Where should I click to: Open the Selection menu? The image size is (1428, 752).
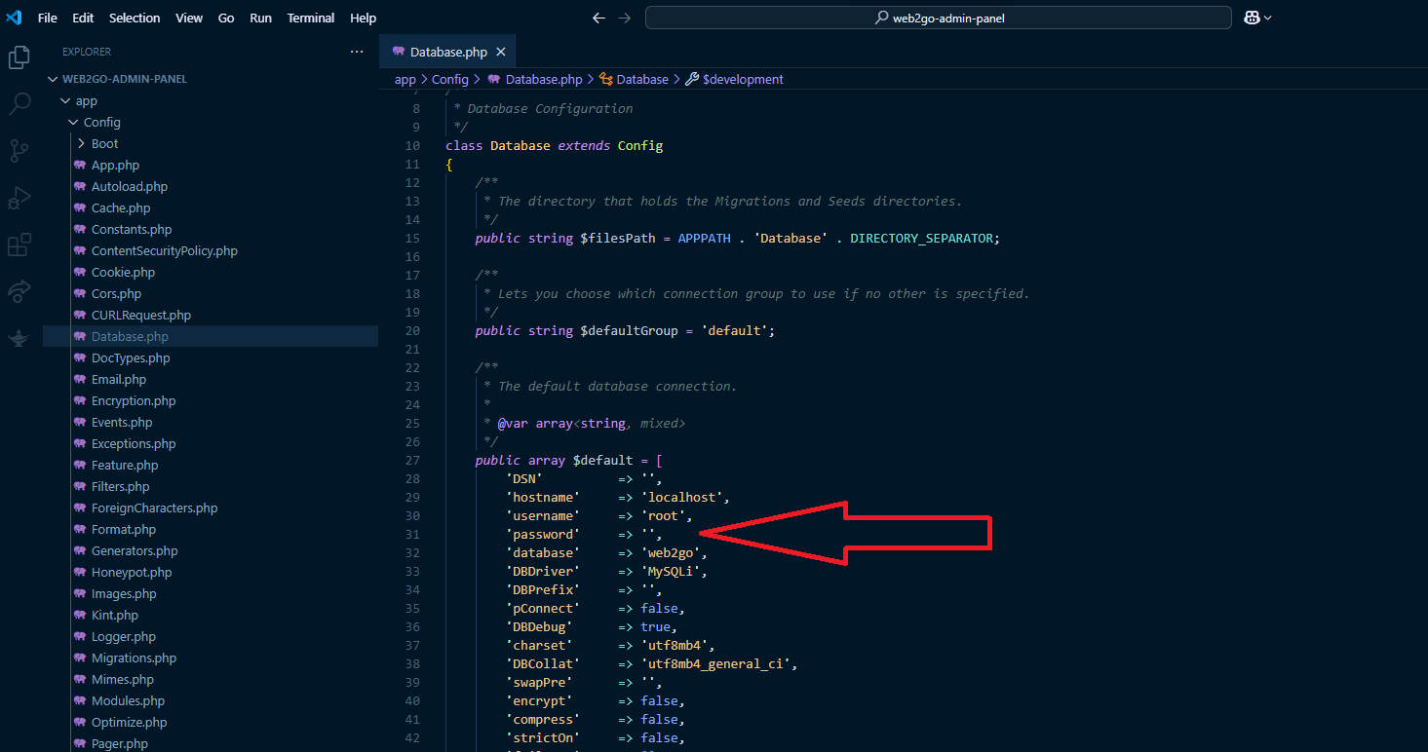(x=135, y=18)
